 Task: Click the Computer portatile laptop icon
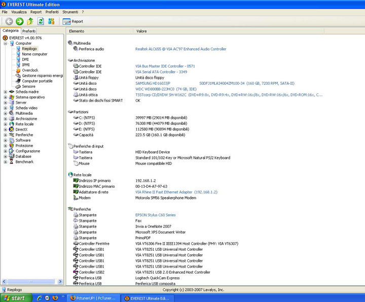pyautogui.click(x=18, y=81)
